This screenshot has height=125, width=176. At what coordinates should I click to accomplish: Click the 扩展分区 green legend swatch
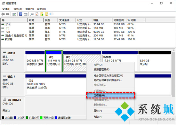[x=27, y=118]
